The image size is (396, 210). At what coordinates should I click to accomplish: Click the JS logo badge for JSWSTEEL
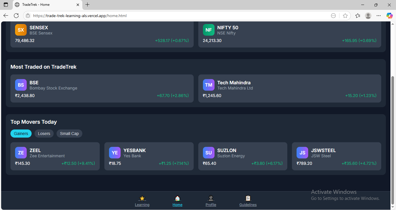pos(302,153)
